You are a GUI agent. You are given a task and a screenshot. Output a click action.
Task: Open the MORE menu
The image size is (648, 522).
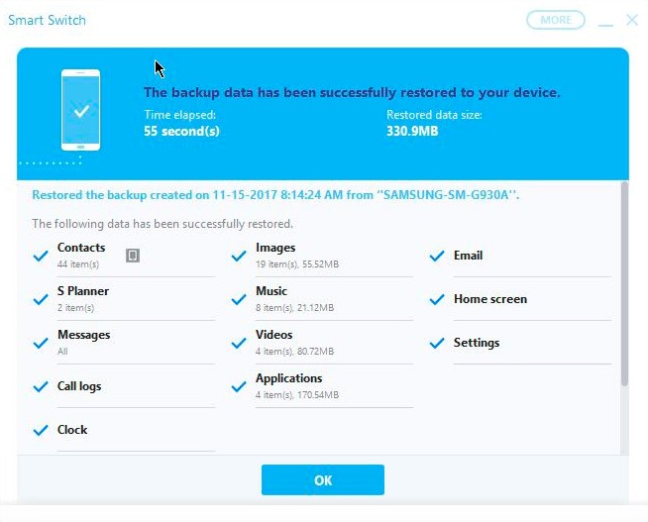coord(556,20)
